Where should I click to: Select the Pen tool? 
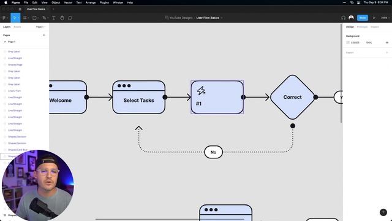[x=44, y=18]
